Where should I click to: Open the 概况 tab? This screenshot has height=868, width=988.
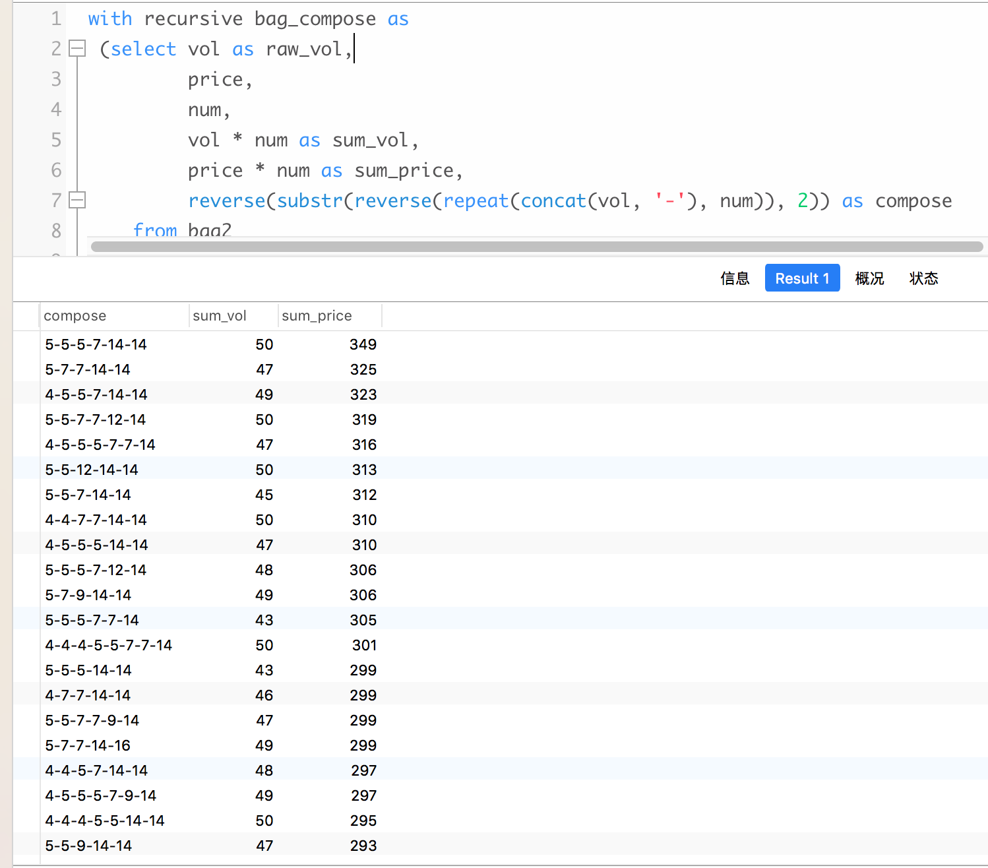(869, 278)
